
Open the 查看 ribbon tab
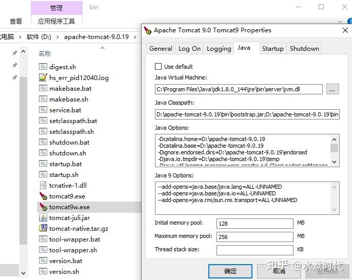click(x=16, y=22)
